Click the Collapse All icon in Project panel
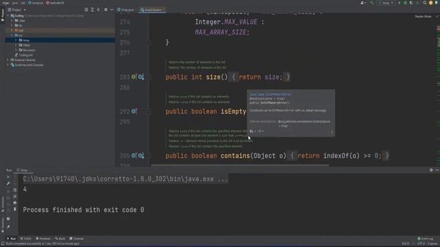The height and width of the screenshot is (247, 440). 98,10
